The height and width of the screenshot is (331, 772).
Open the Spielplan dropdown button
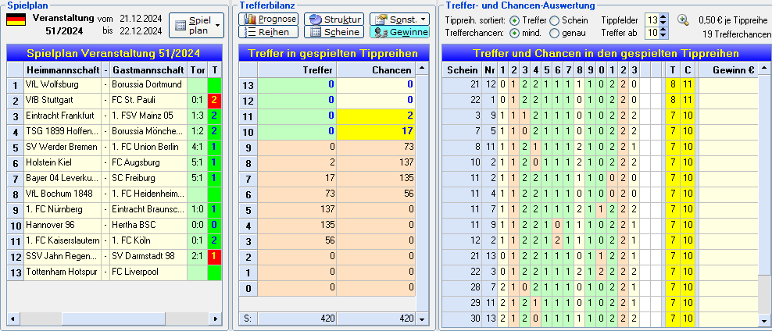196,25
